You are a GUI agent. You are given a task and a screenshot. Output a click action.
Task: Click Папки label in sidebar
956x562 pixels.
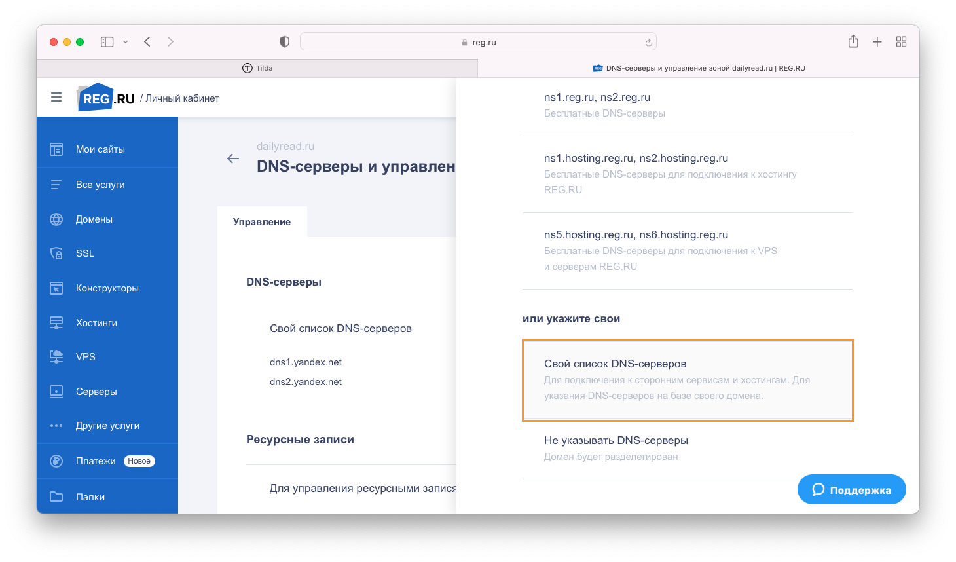click(x=90, y=497)
